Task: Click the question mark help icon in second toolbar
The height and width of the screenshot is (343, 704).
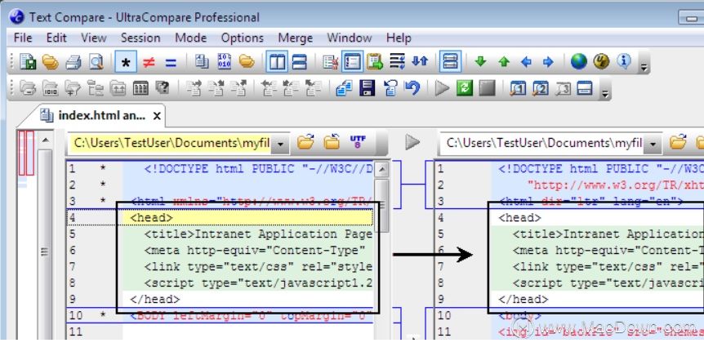Action: tap(162, 88)
